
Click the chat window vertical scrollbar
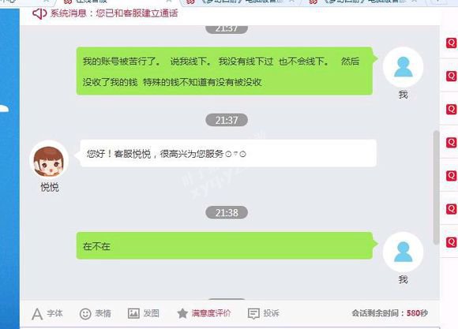pyautogui.click(x=437, y=187)
